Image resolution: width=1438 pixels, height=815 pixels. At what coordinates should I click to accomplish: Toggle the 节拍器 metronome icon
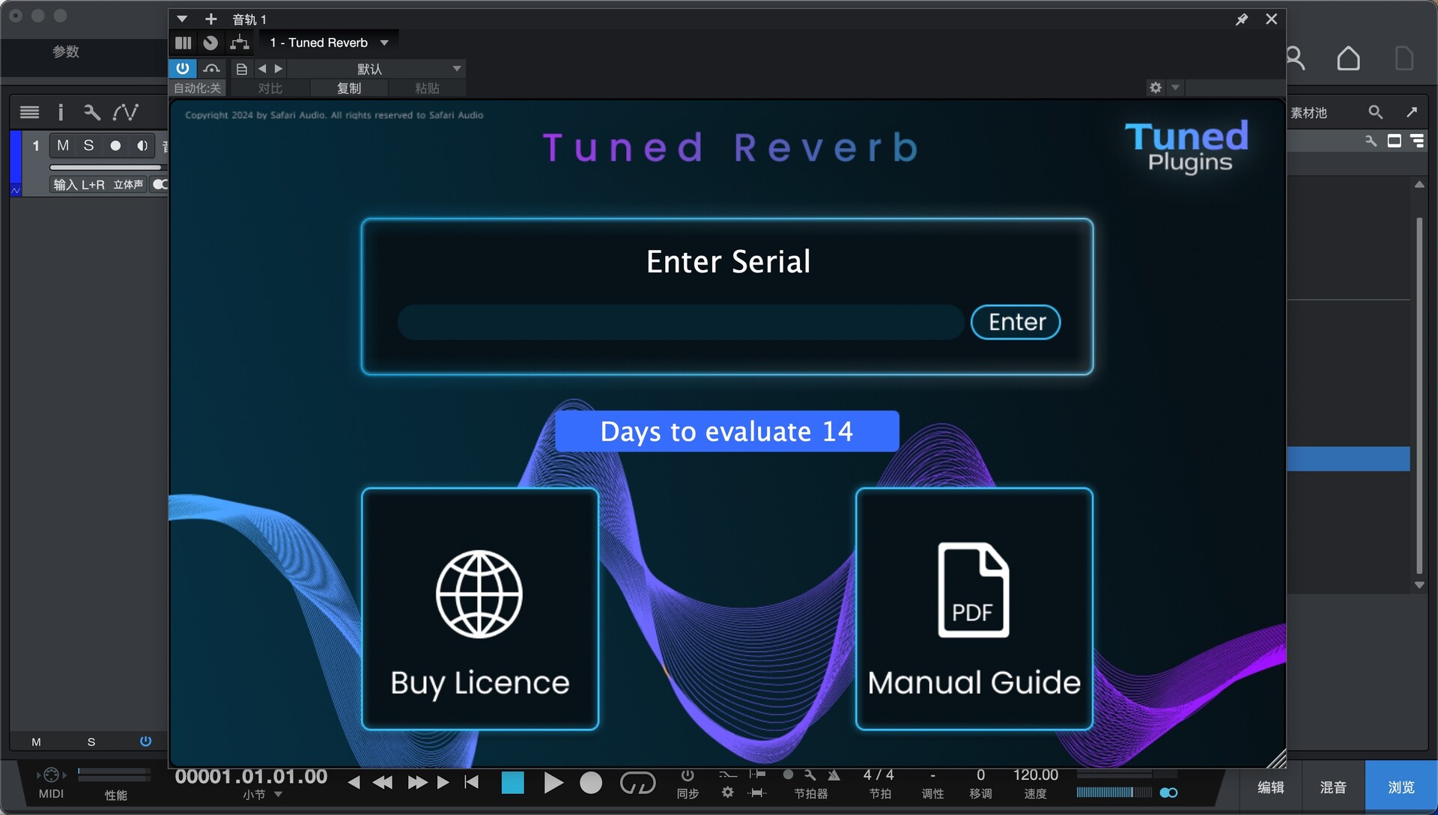coord(834,775)
